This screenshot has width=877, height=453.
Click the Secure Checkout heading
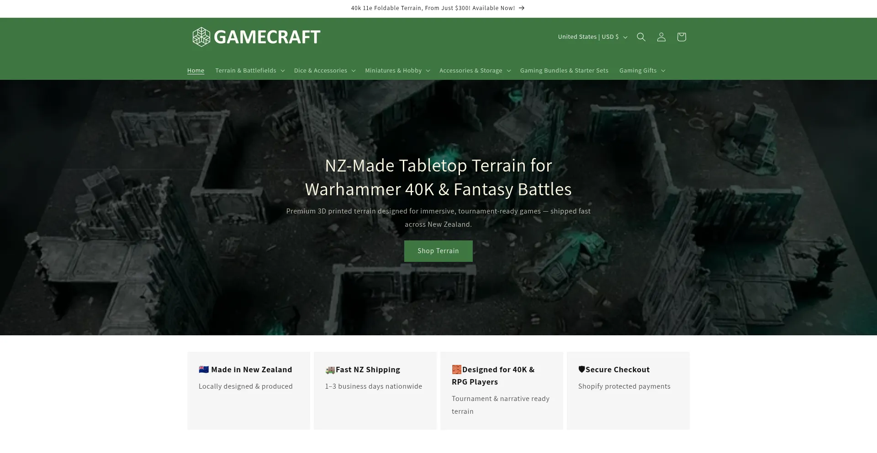pyautogui.click(x=614, y=370)
